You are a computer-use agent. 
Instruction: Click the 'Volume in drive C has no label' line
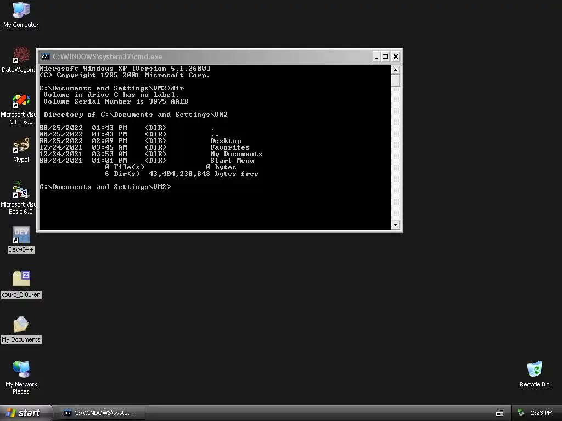click(111, 95)
